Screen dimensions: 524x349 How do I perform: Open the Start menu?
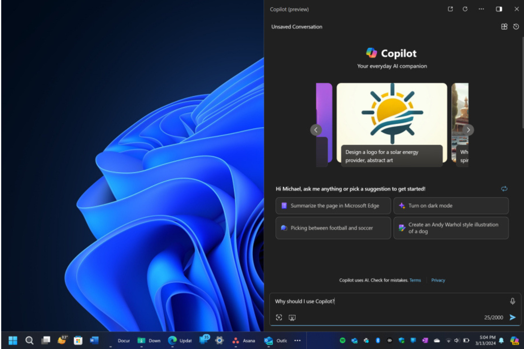[13, 340]
